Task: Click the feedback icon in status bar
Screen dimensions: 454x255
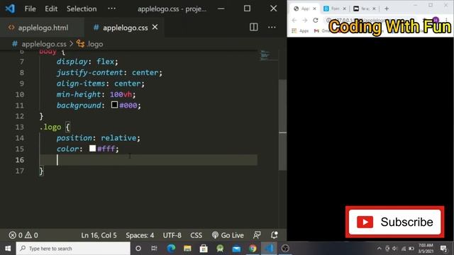Action: pos(257,235)
